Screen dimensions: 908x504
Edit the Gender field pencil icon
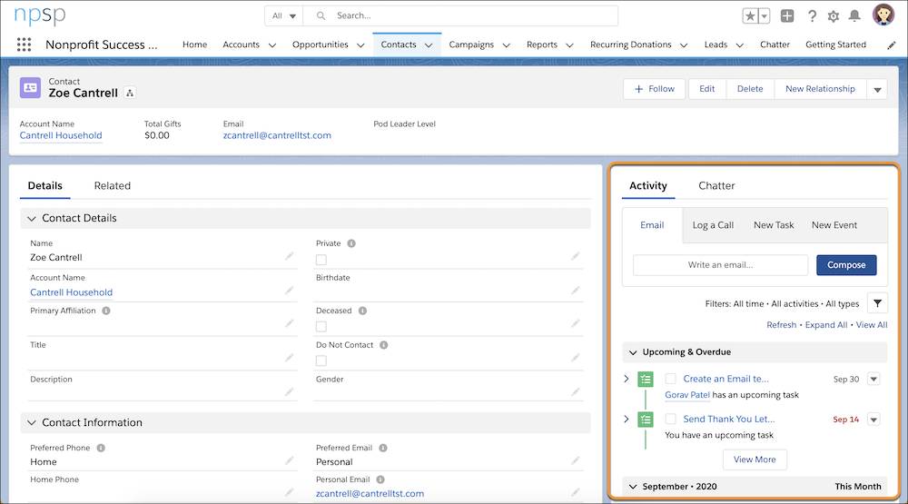point(575,391)
